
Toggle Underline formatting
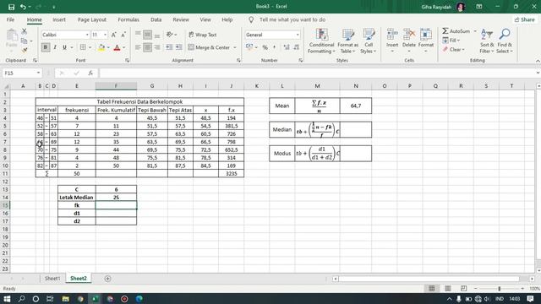[64, 47]
